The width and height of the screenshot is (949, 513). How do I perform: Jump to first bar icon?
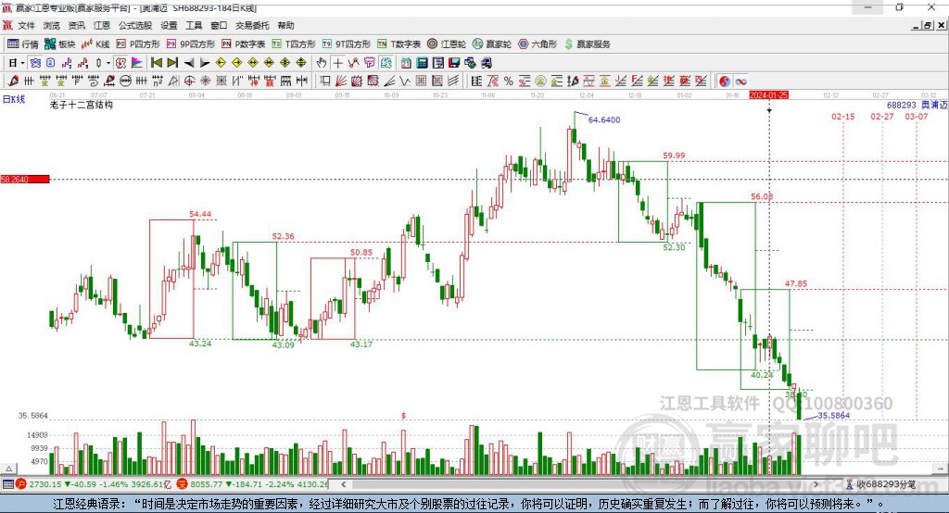pyautogui.click(x=156, y=63)
